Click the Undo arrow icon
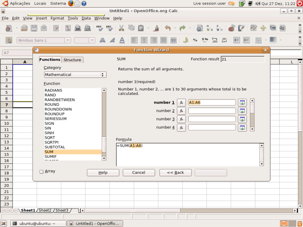The height and width of the screenshot is (227, 303). click(168, 28)
